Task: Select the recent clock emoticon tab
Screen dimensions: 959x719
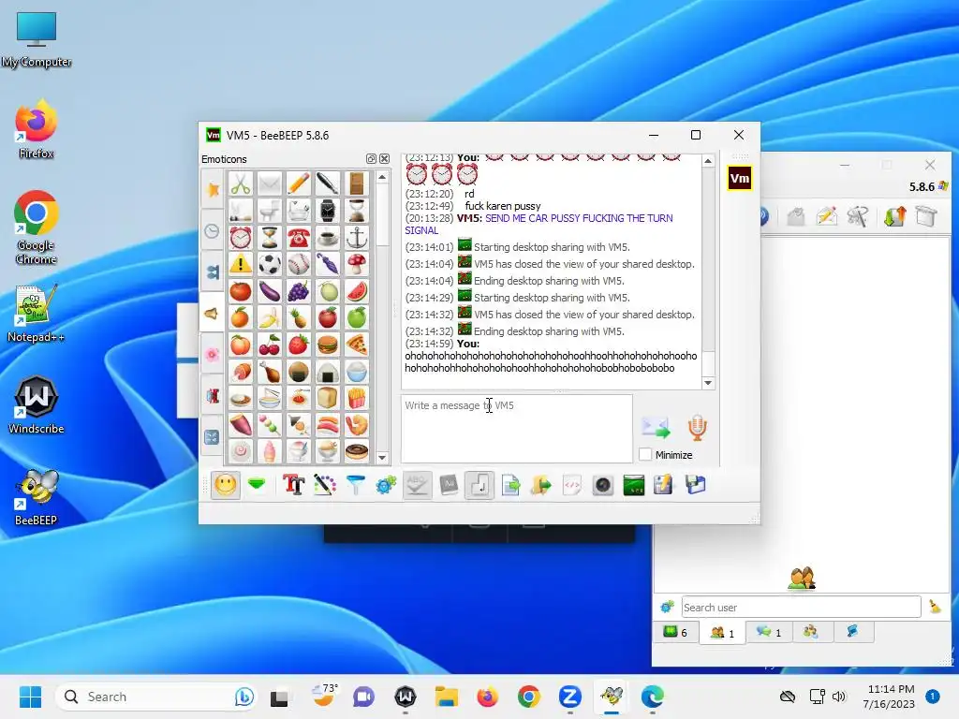Action: (x=213, y=231)
